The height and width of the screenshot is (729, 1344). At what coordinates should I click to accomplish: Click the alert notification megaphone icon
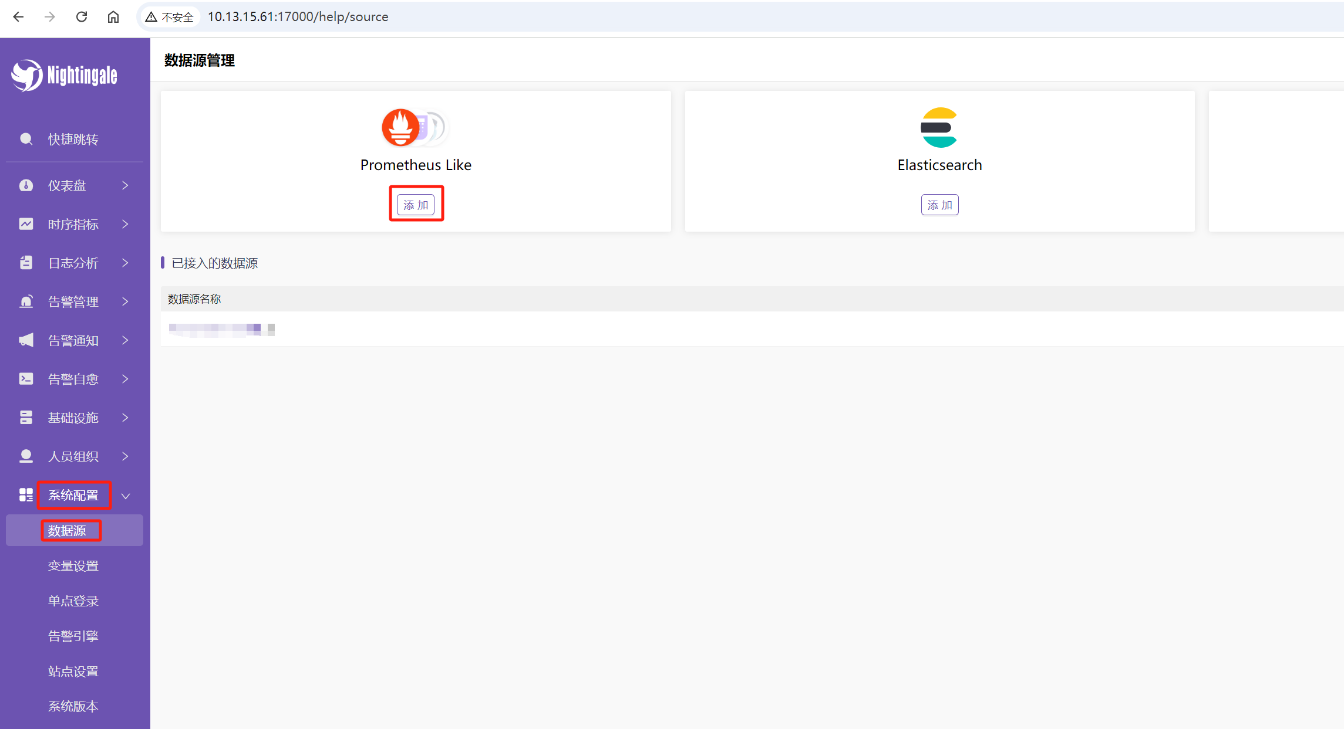tap(26, 340)
